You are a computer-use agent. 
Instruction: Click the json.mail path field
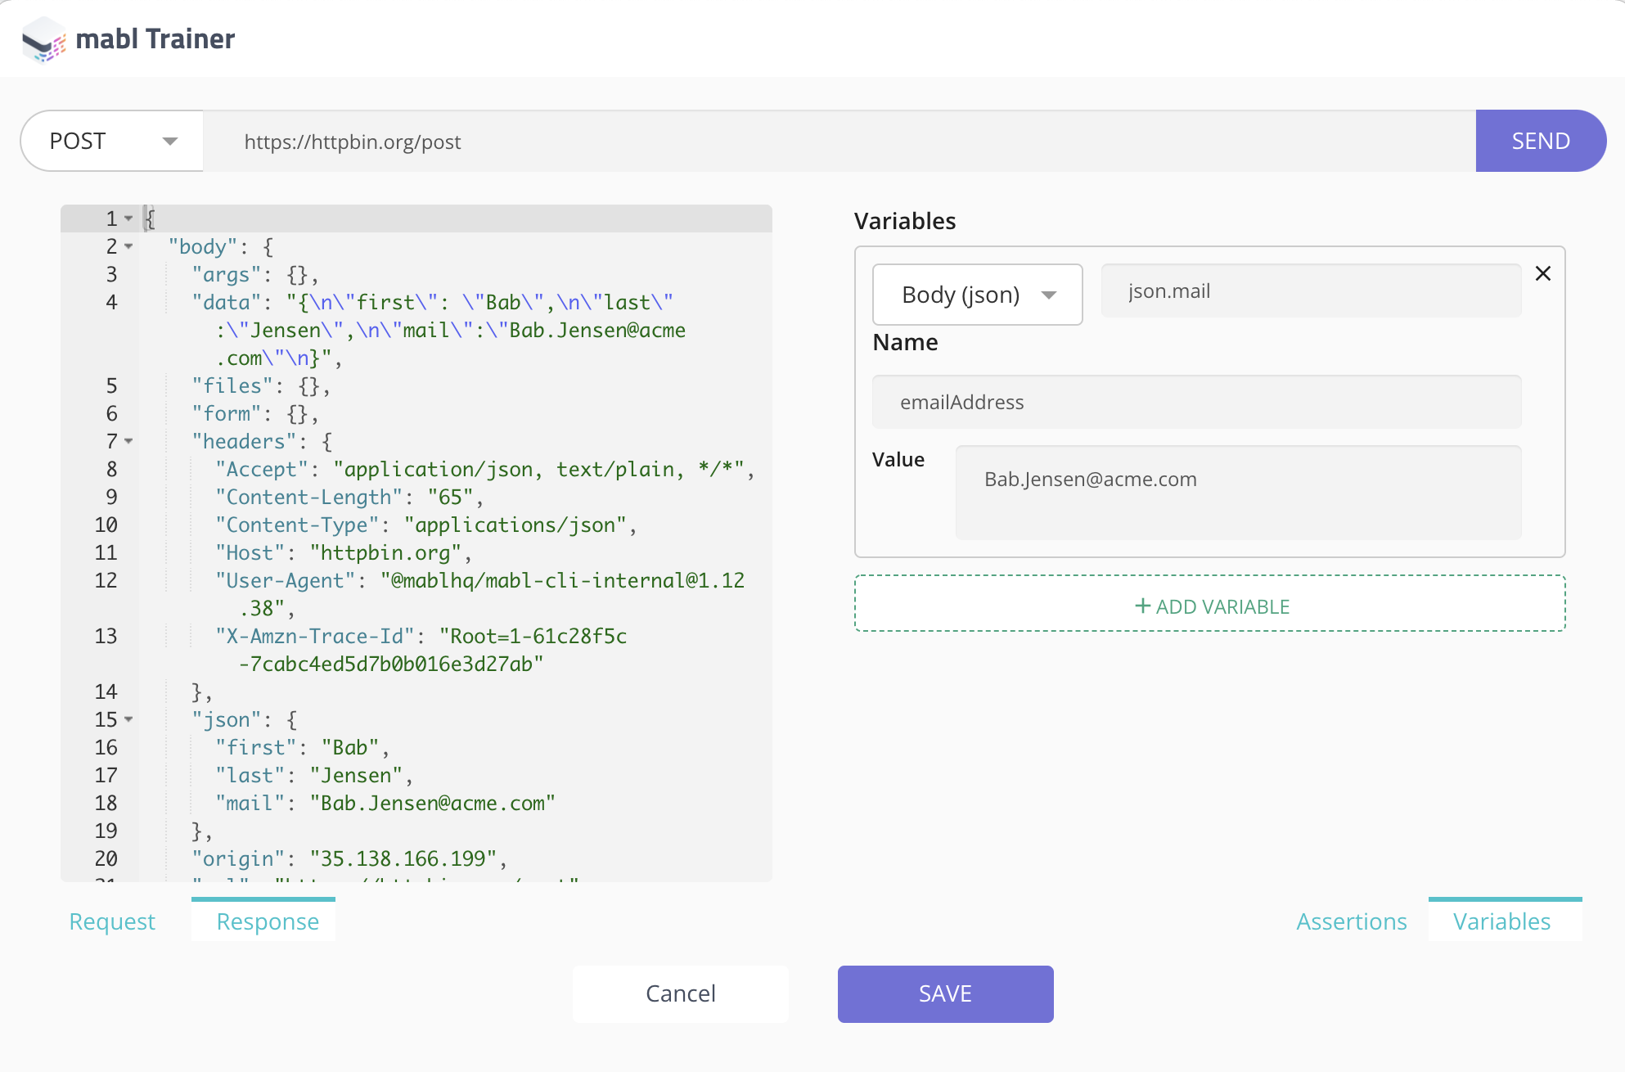point(1312,291)
